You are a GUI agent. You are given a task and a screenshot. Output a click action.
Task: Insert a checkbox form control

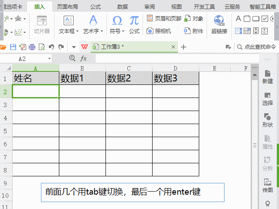[265, 19]
